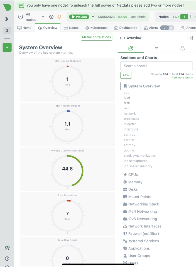Switch to the Alerts tab
This screenshot has width=196, height=267.
pos(159,28)
